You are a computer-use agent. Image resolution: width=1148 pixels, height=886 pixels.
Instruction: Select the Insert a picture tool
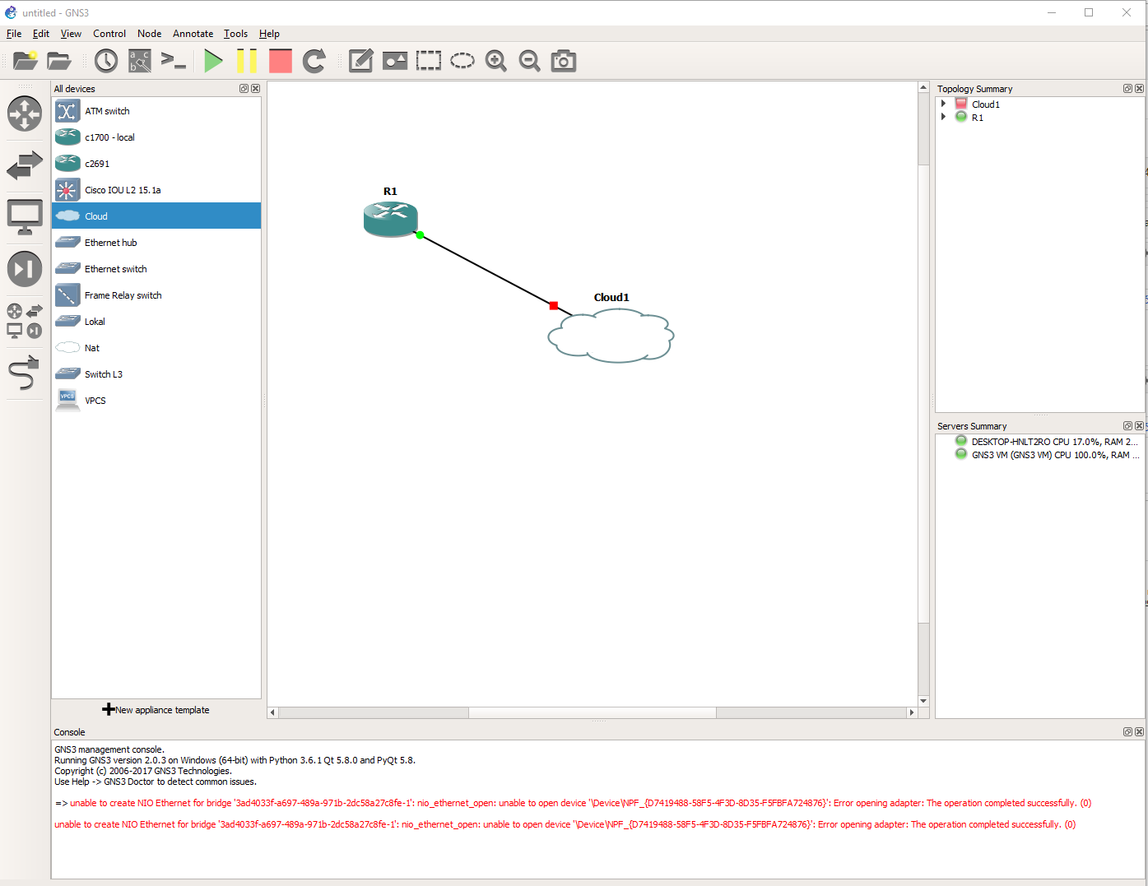point(395,61)
